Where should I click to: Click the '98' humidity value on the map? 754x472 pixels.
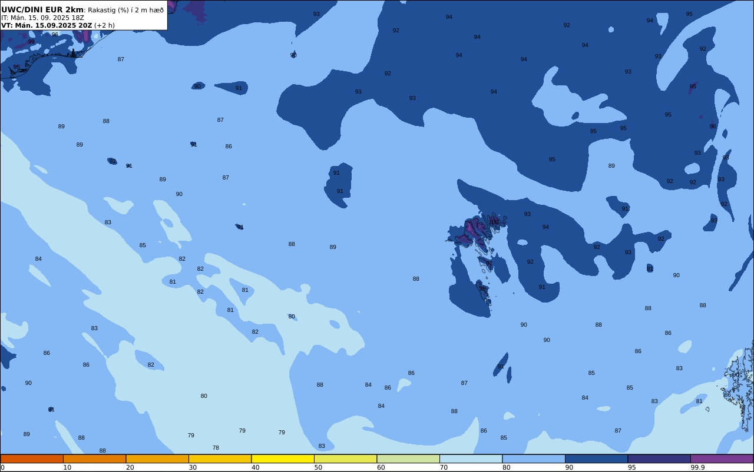point(482,289)
